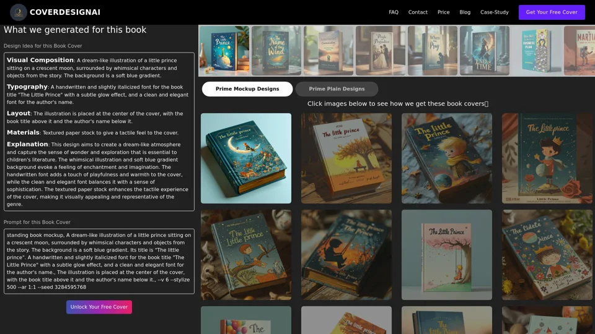Viewport: 595px width, 334px height.
Task: Select the Pride and Prejudice carousel thumbnail
Action: (x=380, y=50)
